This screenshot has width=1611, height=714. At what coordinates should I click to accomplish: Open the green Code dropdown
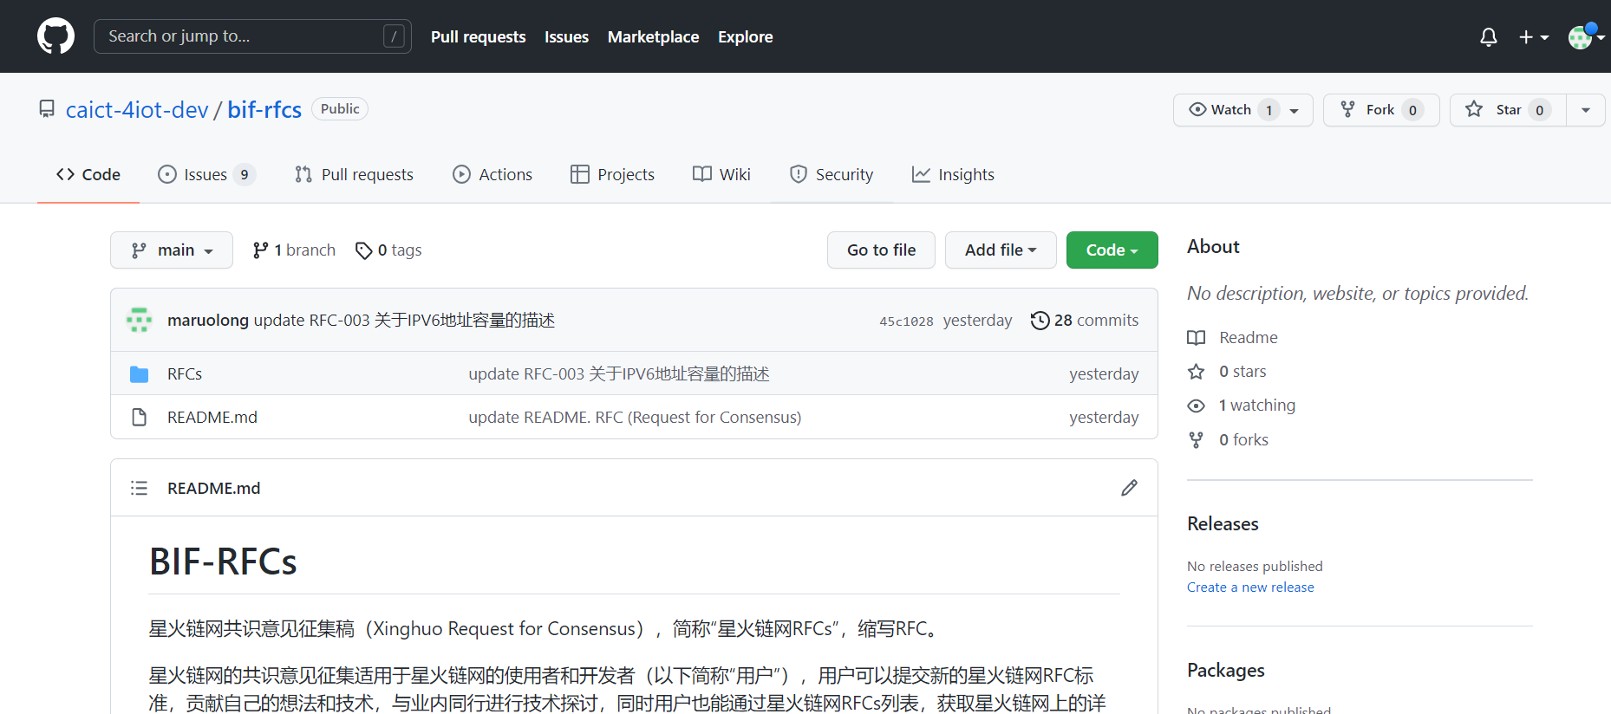pyautogui.click(x=1112, y=250)
